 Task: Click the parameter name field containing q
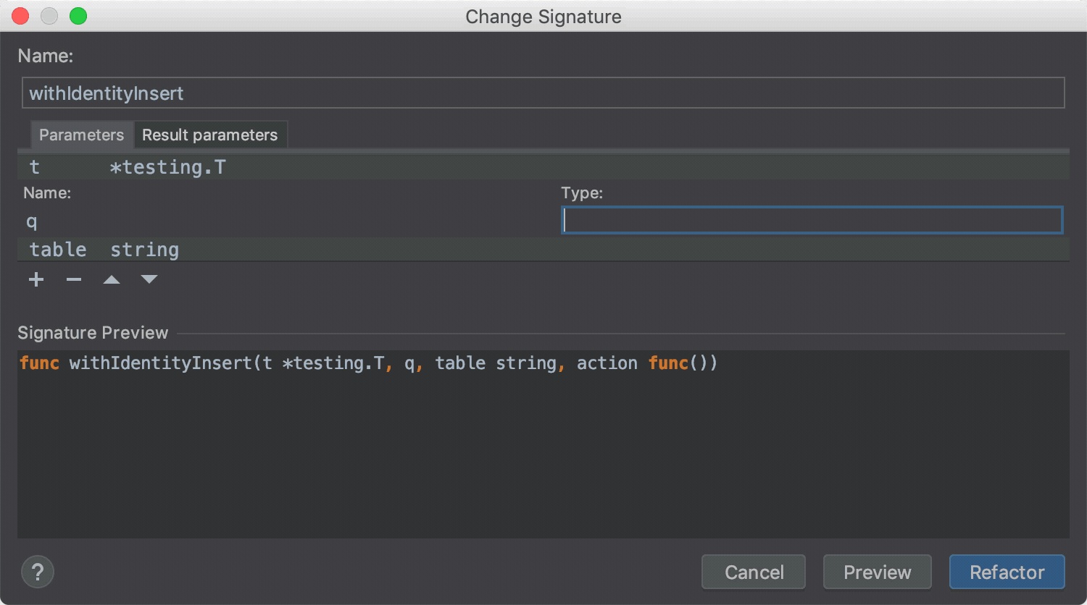click(x=290, y=221)
